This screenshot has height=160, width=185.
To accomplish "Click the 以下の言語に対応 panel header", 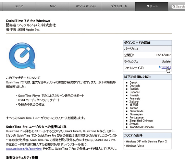I will [x=147, y=77].
